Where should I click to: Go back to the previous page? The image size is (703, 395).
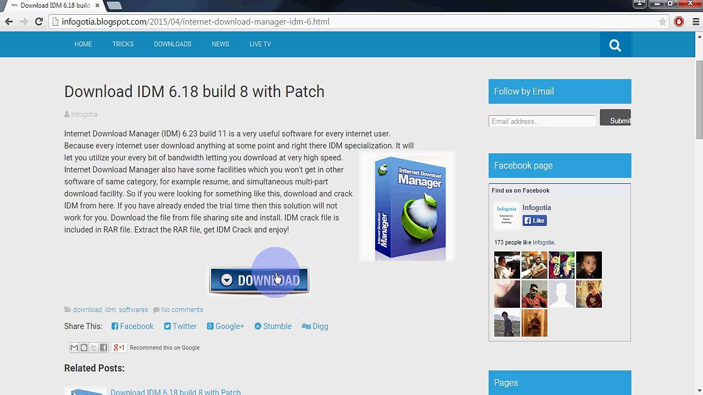[9, 21]
